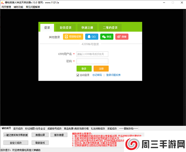Open the 成就称号修改 bottom tab

[x=55, y=128]
